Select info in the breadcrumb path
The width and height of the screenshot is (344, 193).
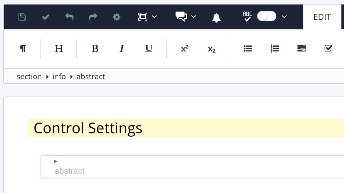tap(59, 77)
